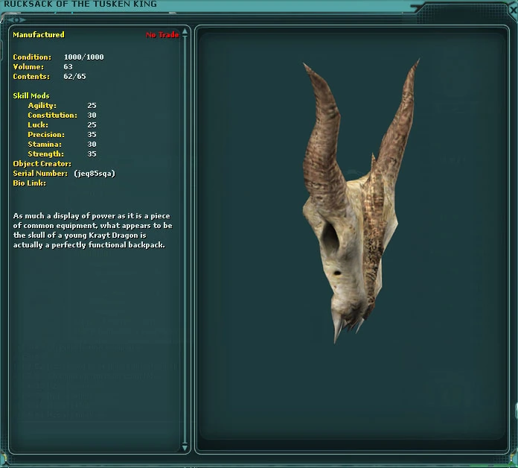Click the Bio Link label

pos(29,183)
